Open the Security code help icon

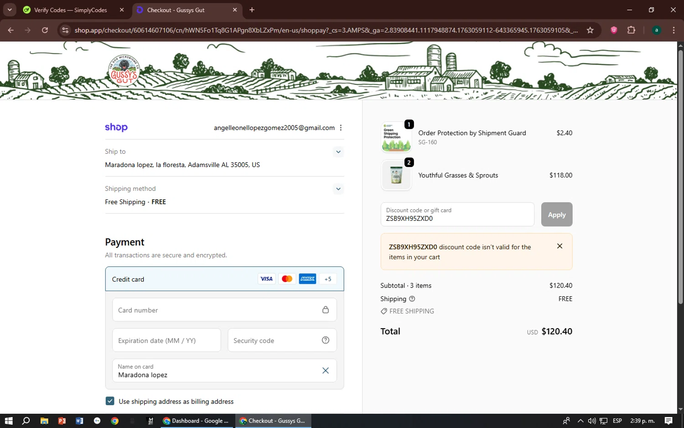click(x=326, y=340)
